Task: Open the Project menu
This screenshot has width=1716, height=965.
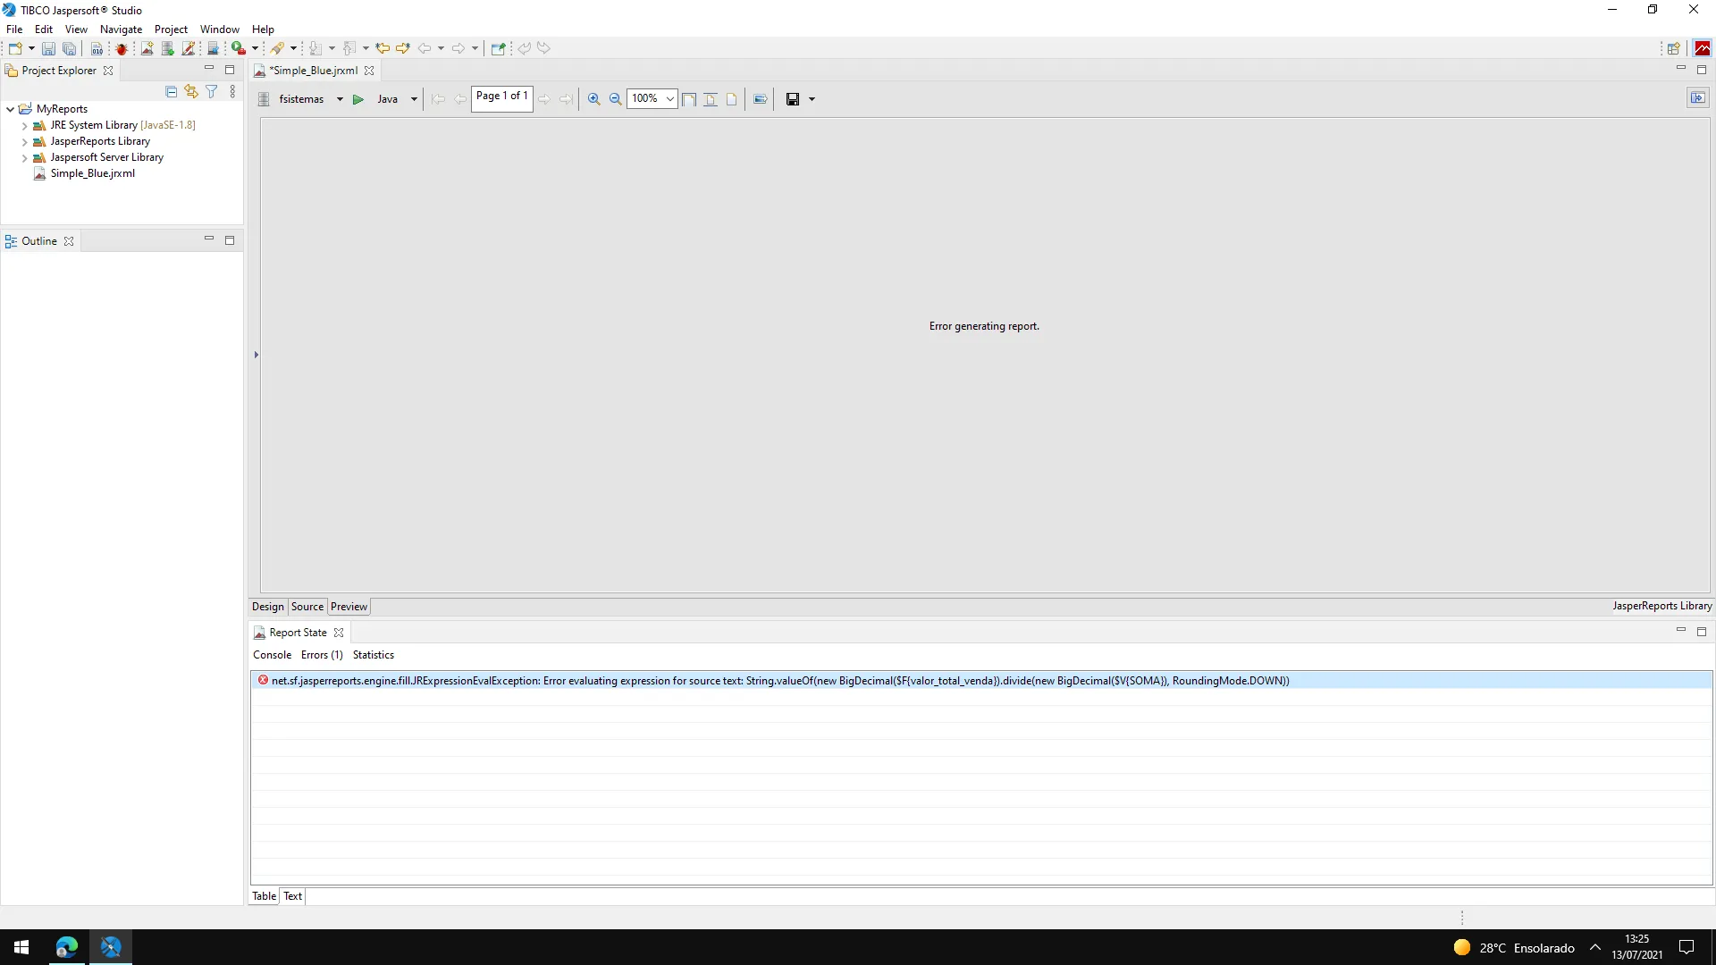Action: [x=171, y=29]
